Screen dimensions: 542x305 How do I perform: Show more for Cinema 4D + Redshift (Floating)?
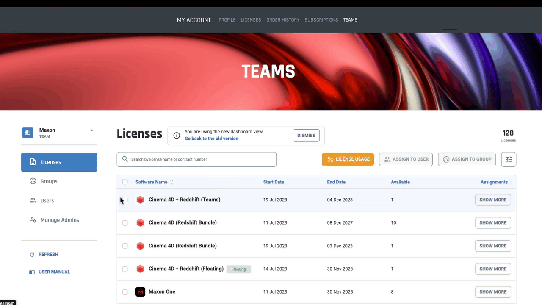[493, 269]
